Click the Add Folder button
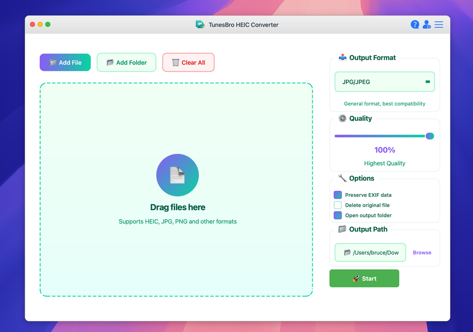The width and height of the screenshot is (473, 332). [x=126, y=62]
